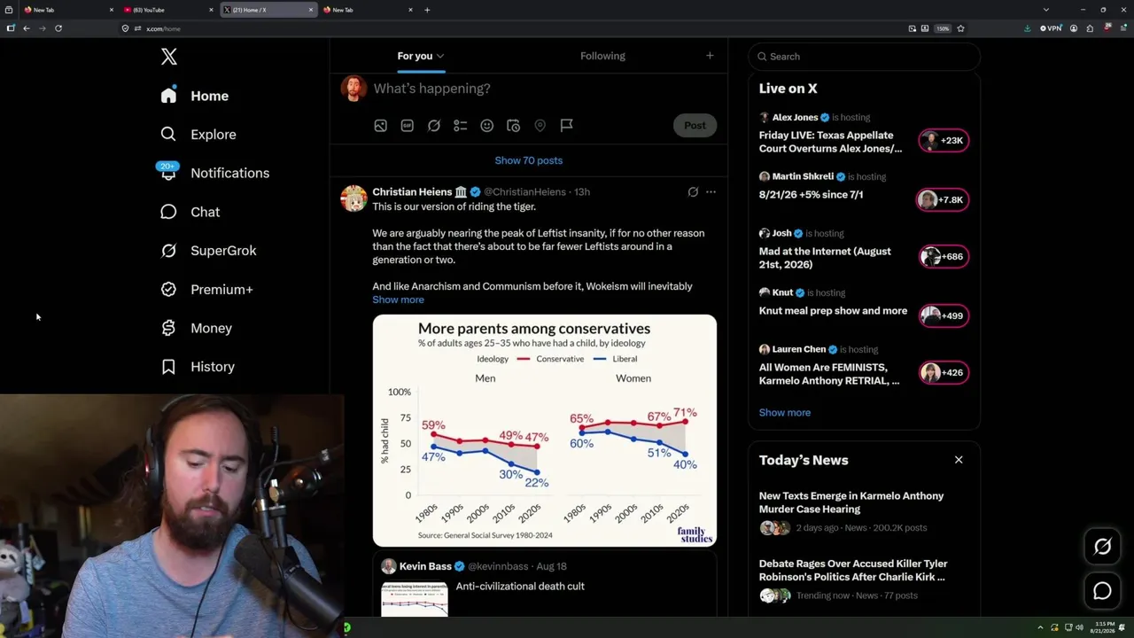Viewport: 1134px width, 638px height.
Task: Click the location pin icon in composer
Action: [540, 126]
